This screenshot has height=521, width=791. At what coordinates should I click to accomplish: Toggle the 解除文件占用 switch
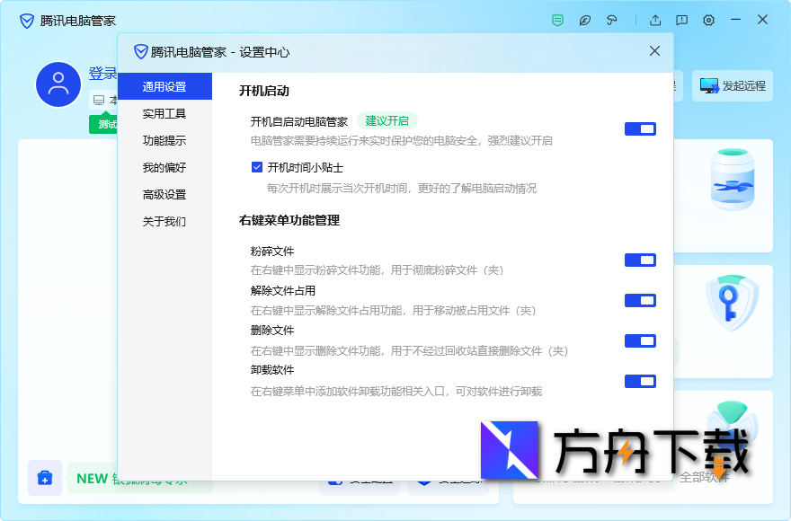tap(640, 300)
